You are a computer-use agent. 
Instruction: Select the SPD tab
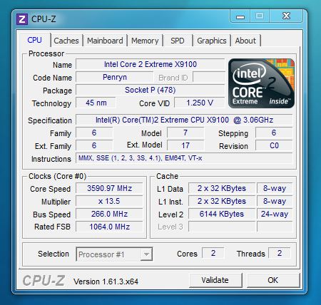(178, 41)
